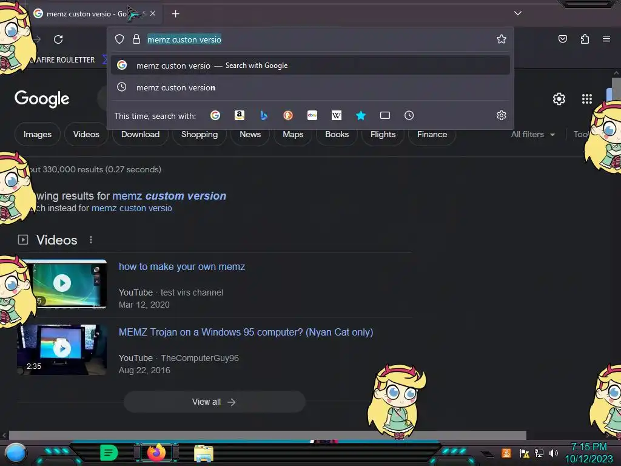The image size is (621, 466).
Task: Open search settings gear in dropdown
Action: [x=502, y=115]
